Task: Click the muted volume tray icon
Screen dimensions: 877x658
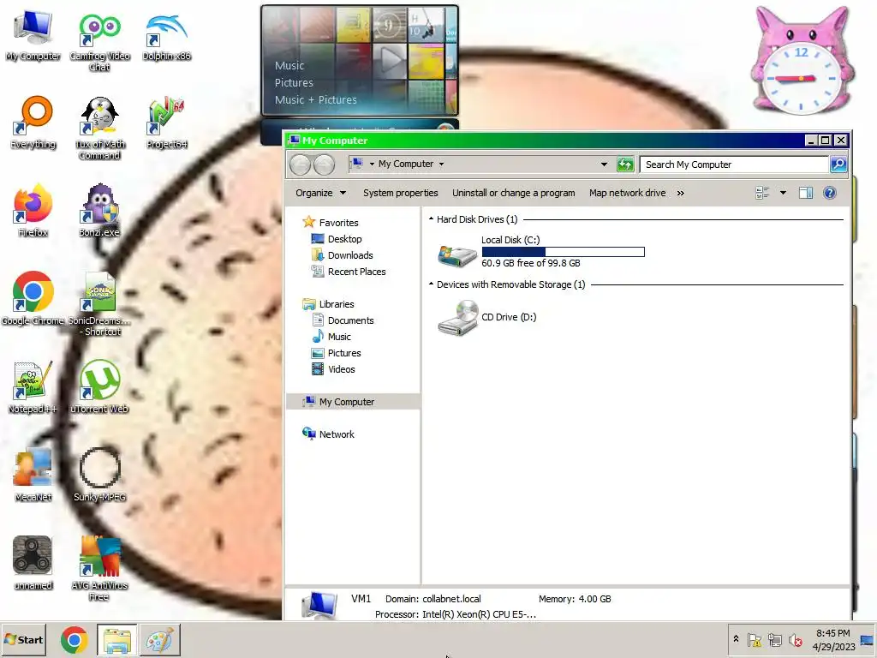Action: click(796, 640)
